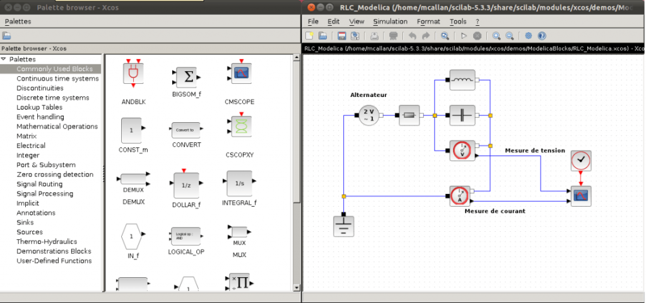Open the File menu
This screenshot has height=303, width=646.
click(313, 21)
